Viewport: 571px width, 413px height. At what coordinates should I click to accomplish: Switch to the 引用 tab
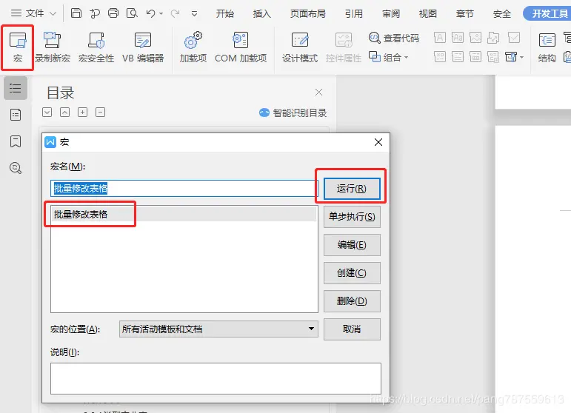tap(353, 13)
